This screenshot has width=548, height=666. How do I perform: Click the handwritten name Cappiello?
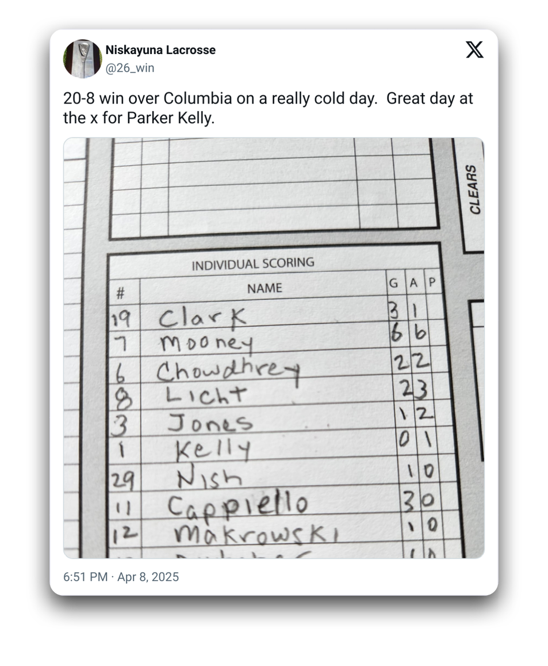(237, 505)
